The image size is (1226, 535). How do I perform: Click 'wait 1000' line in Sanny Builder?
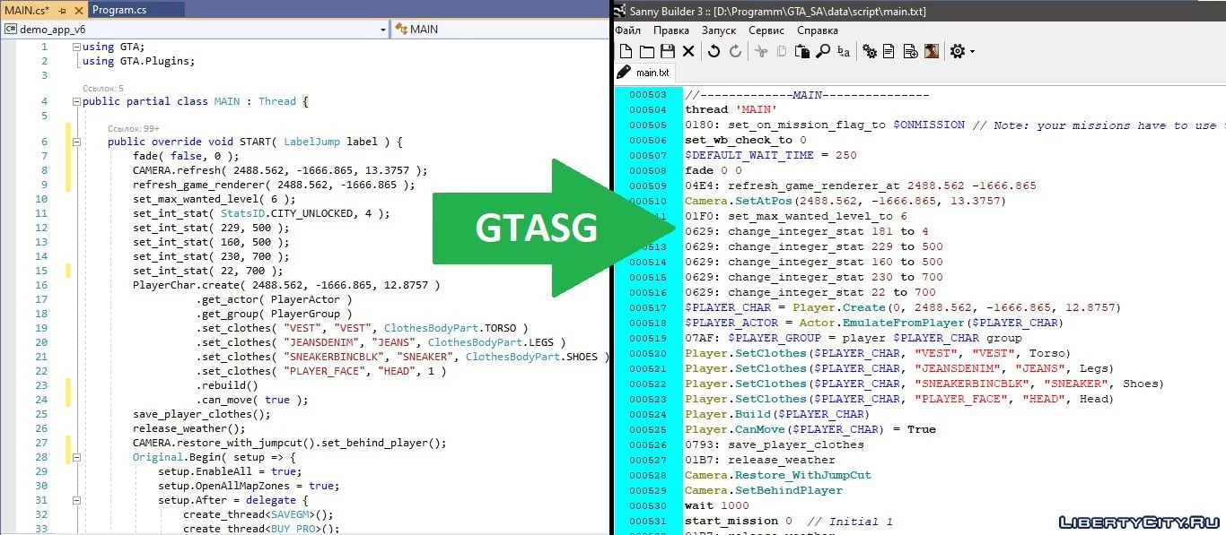coord(717,505)
